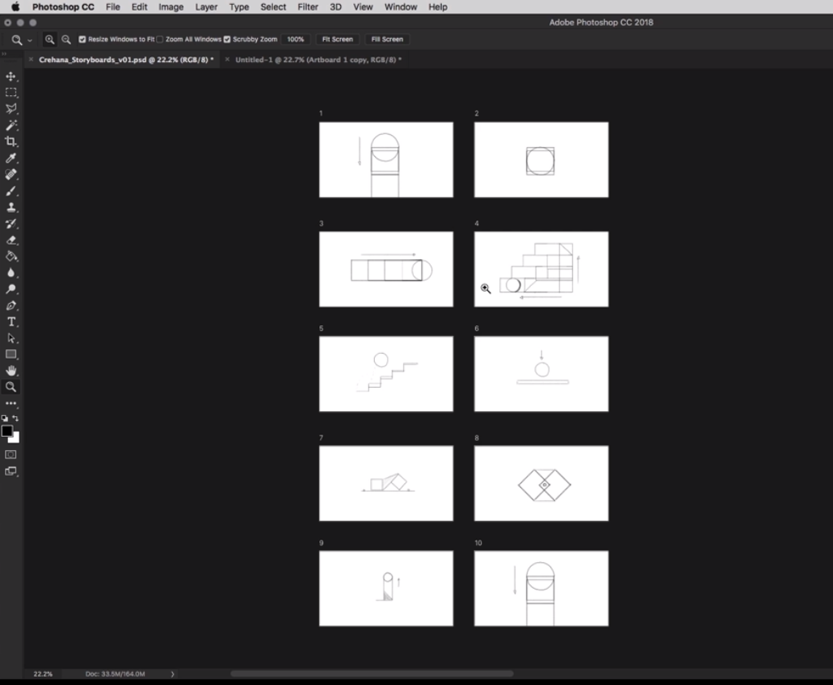
Task: Select the Horizontal Type tool
Action: click(11, 321)
